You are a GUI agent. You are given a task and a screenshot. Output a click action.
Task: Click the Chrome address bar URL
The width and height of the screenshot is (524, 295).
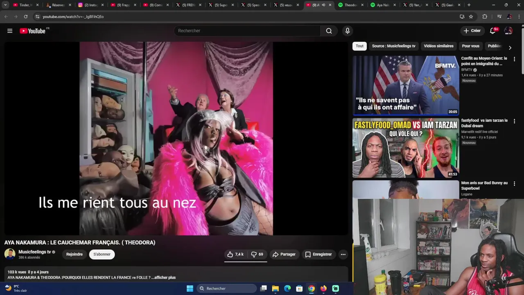click(73, 16)
